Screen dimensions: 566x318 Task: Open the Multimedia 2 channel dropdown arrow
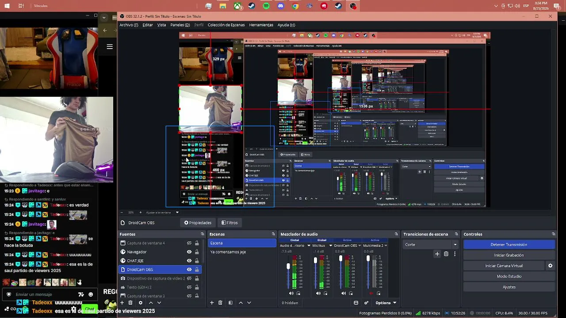tap(386, 246)
